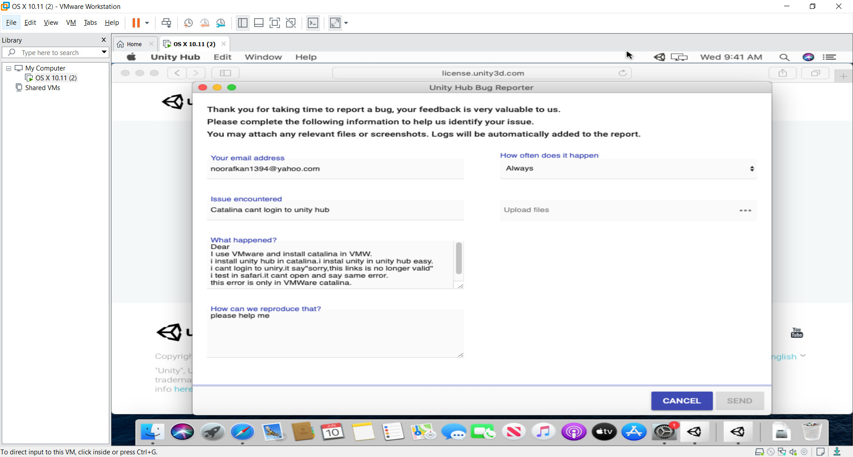The width and height of the screenshot is (853, 457).
Task: Click the display mirroring menu bar icon
Action: point(679,57)
